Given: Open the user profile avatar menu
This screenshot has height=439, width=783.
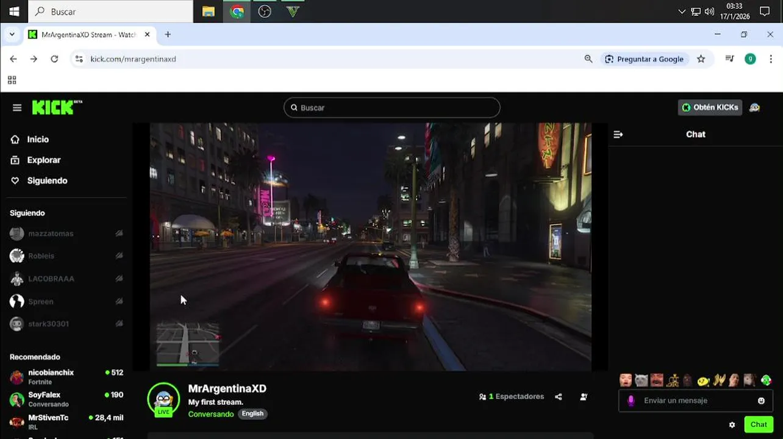Looking at the screenshot, I should [755, 107].
